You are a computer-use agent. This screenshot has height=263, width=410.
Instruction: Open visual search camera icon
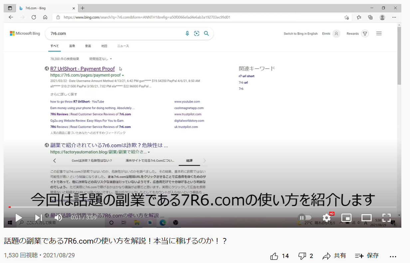(197, 33)
